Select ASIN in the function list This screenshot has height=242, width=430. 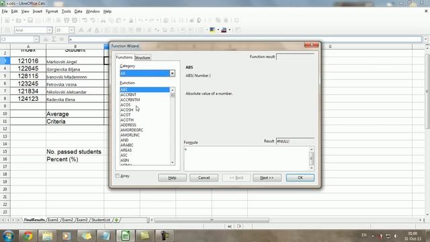pyautogui.click(x=145, y=160)
